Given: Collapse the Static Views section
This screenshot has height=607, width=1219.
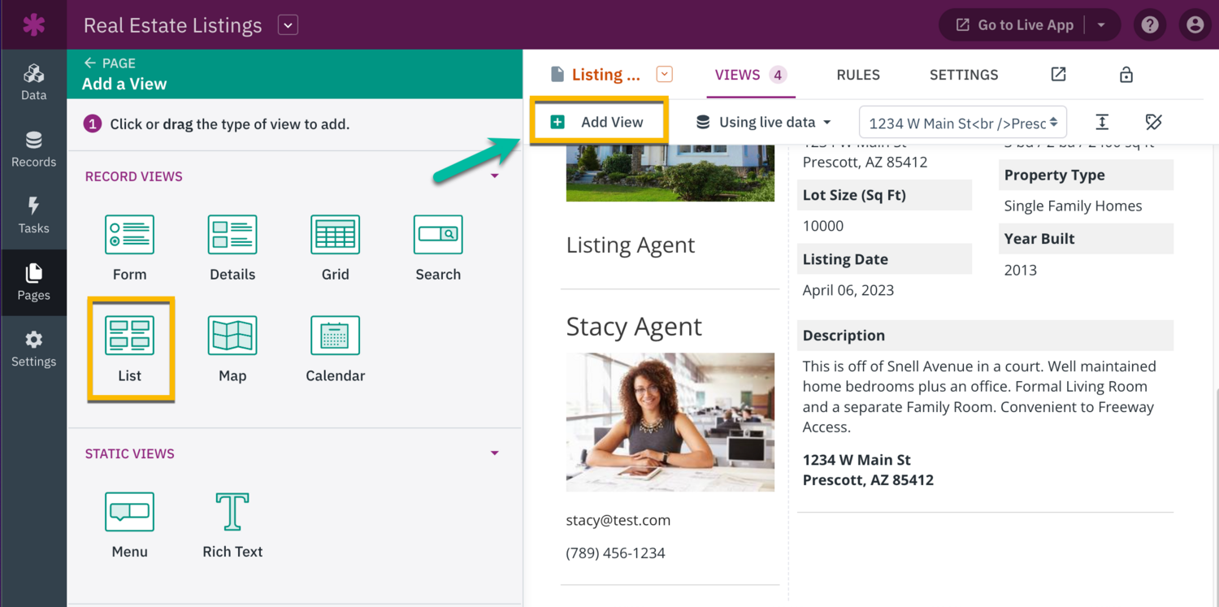Looking at the screenshot, I should pos(494,453).
